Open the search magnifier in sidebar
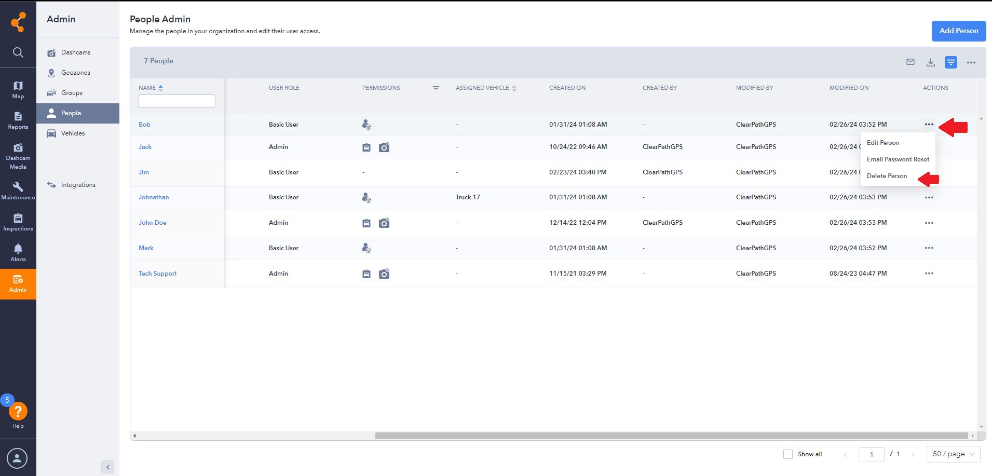The image size is (992, 476). (18, 52)
